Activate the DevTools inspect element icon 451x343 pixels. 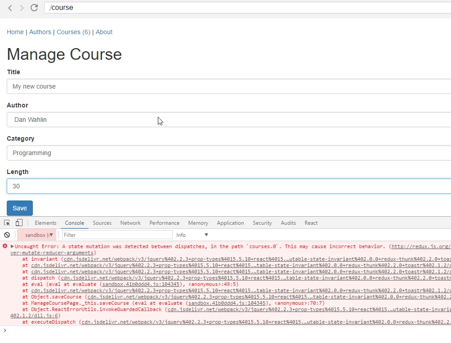(7, 223)
